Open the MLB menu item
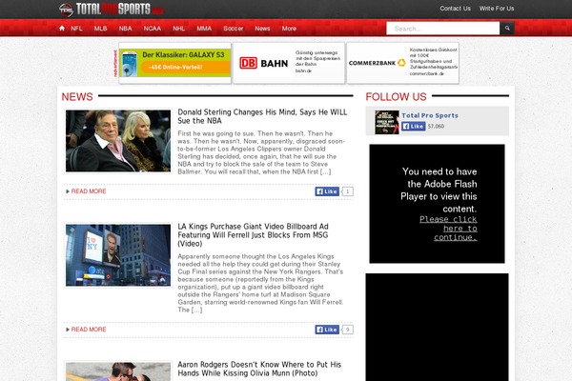Screen dimensions: 572x381 pos(101,29)
